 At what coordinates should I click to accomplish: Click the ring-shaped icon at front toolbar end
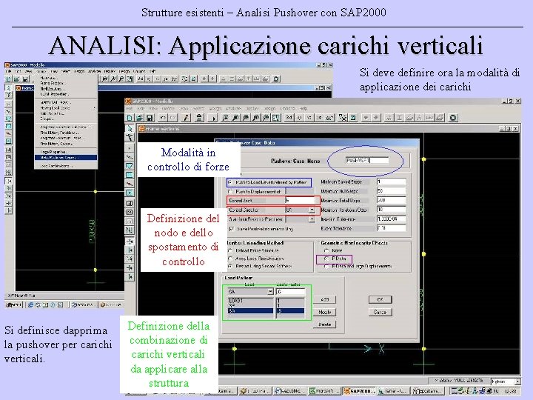pos(453,118)
